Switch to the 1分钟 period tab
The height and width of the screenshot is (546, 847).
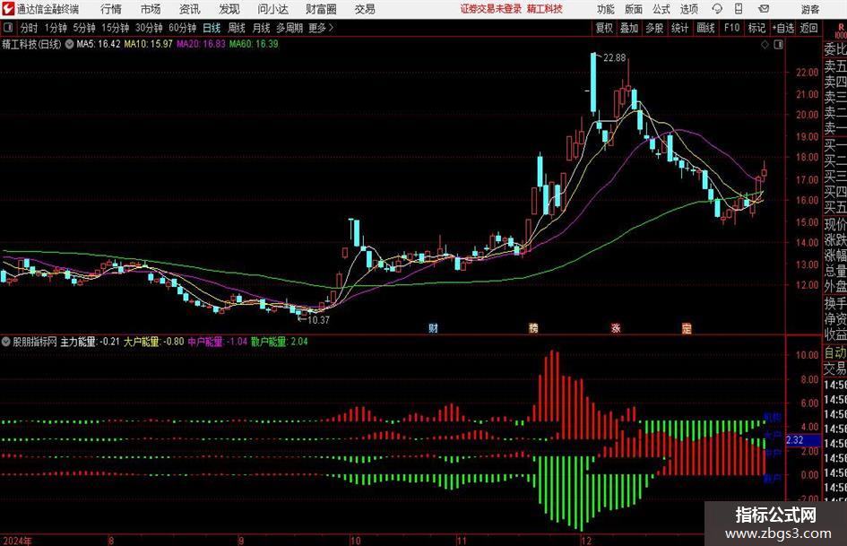(55, 28)
